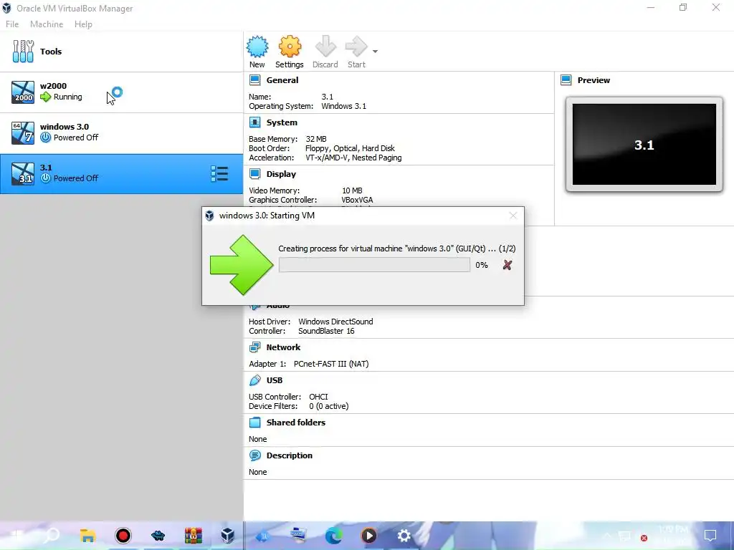Viewport: 734px width, 550px height.
Task: Click the w2000 VM icon
Action: pyautogui.click(x=23, y=92)
